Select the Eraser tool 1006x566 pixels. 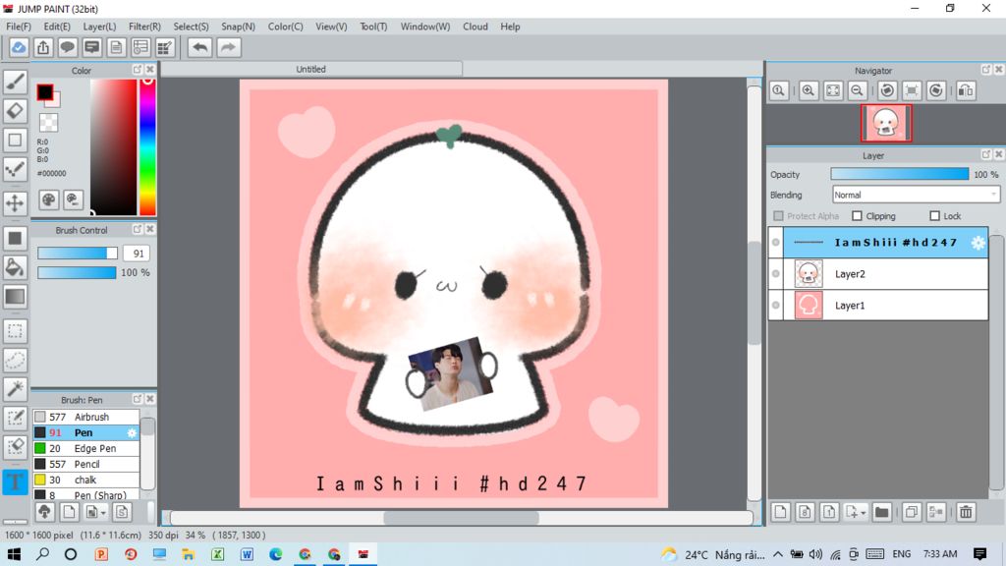click(x=15, y=110)
